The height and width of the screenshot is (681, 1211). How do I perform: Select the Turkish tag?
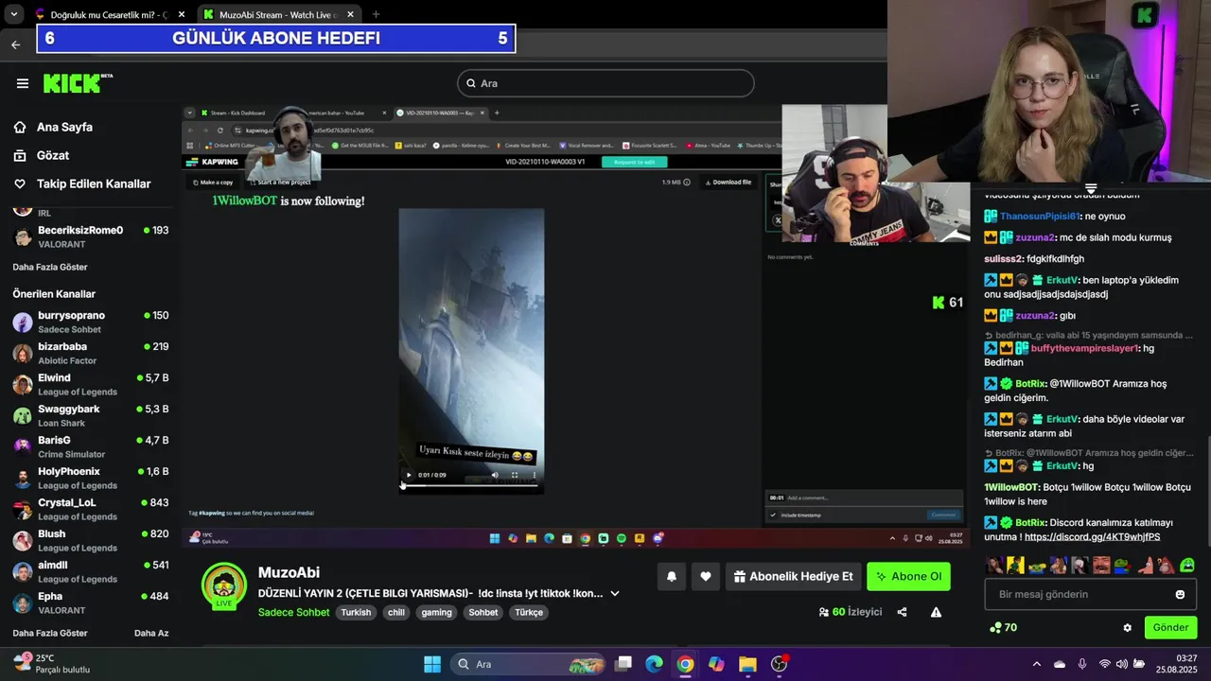[356, 612]
